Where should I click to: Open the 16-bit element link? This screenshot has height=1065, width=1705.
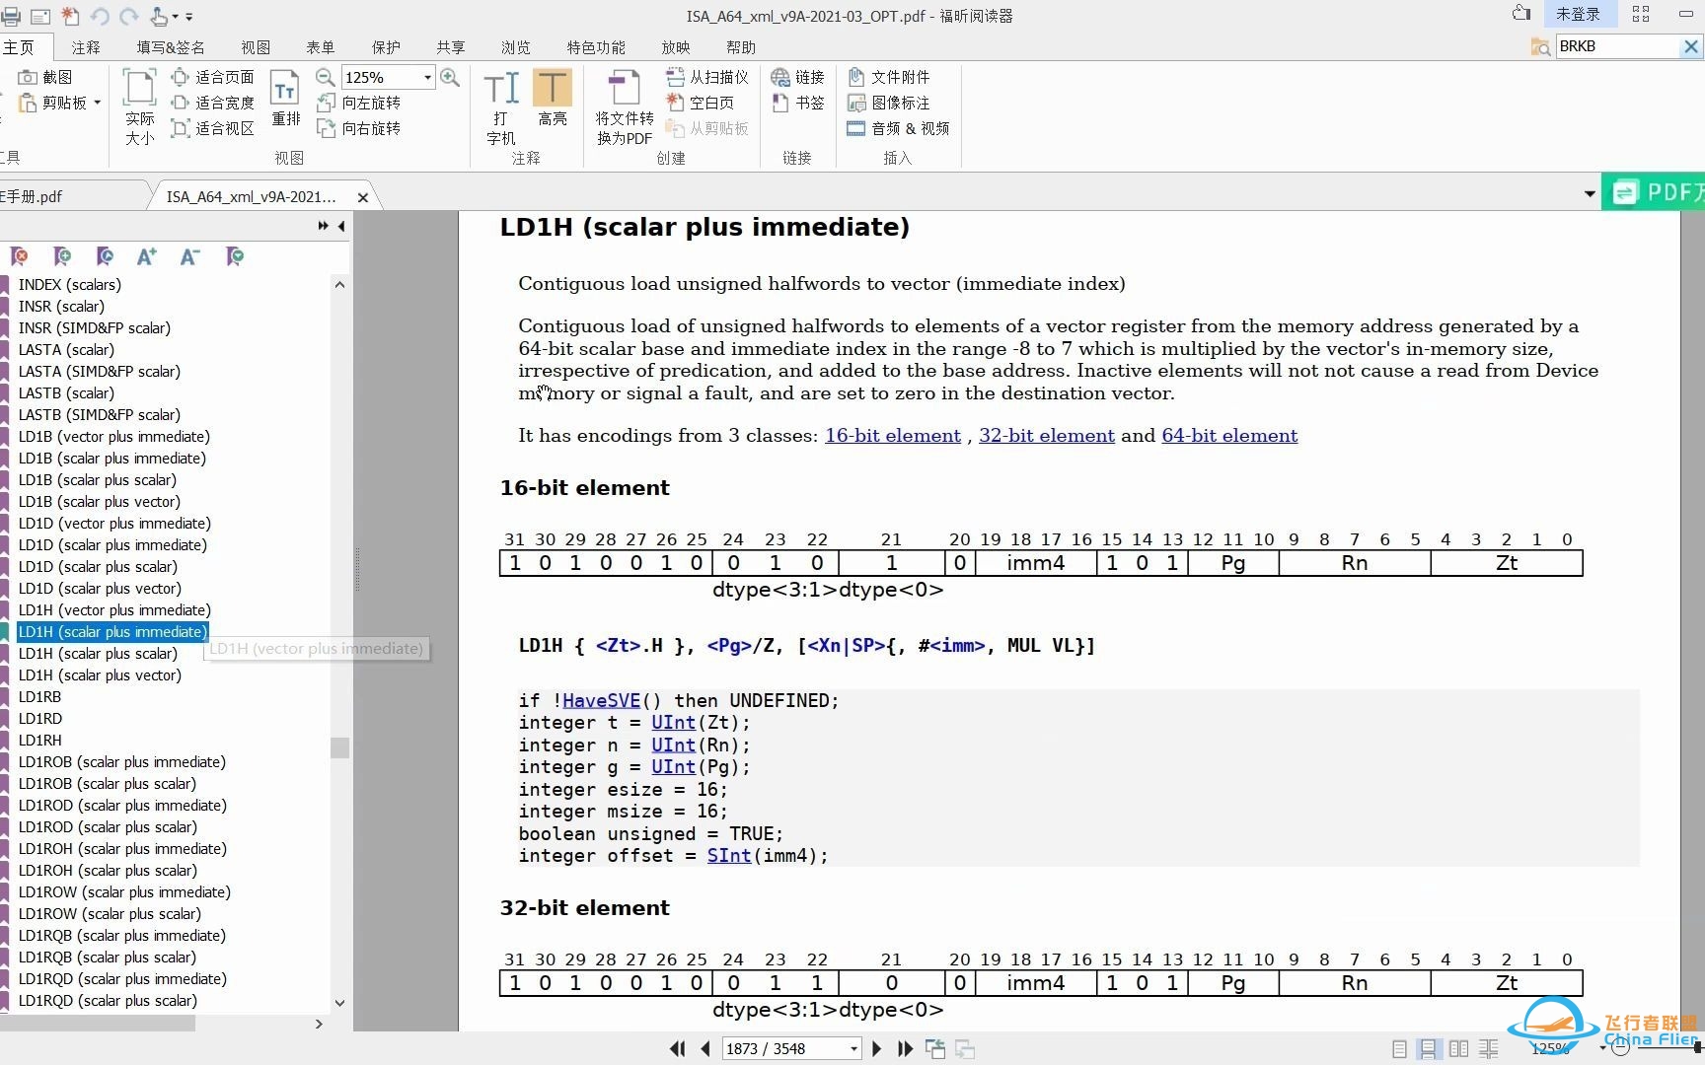click(892, 435)
